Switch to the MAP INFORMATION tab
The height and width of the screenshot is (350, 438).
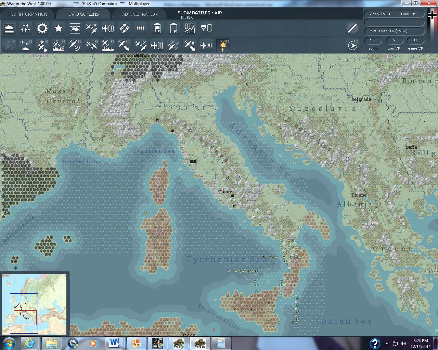tap(28, 14)
